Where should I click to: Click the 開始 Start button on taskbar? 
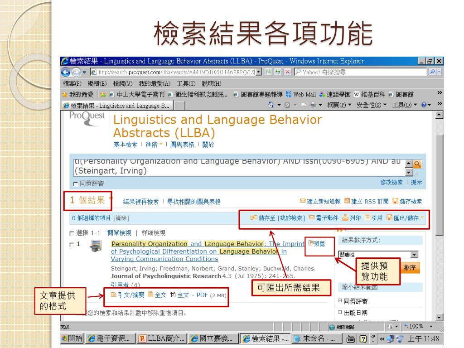pos(72,338)
